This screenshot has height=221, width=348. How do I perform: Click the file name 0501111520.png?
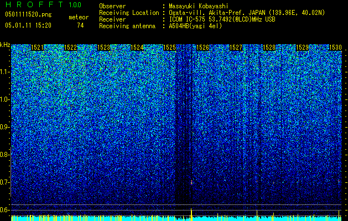[x=28, y=14]
